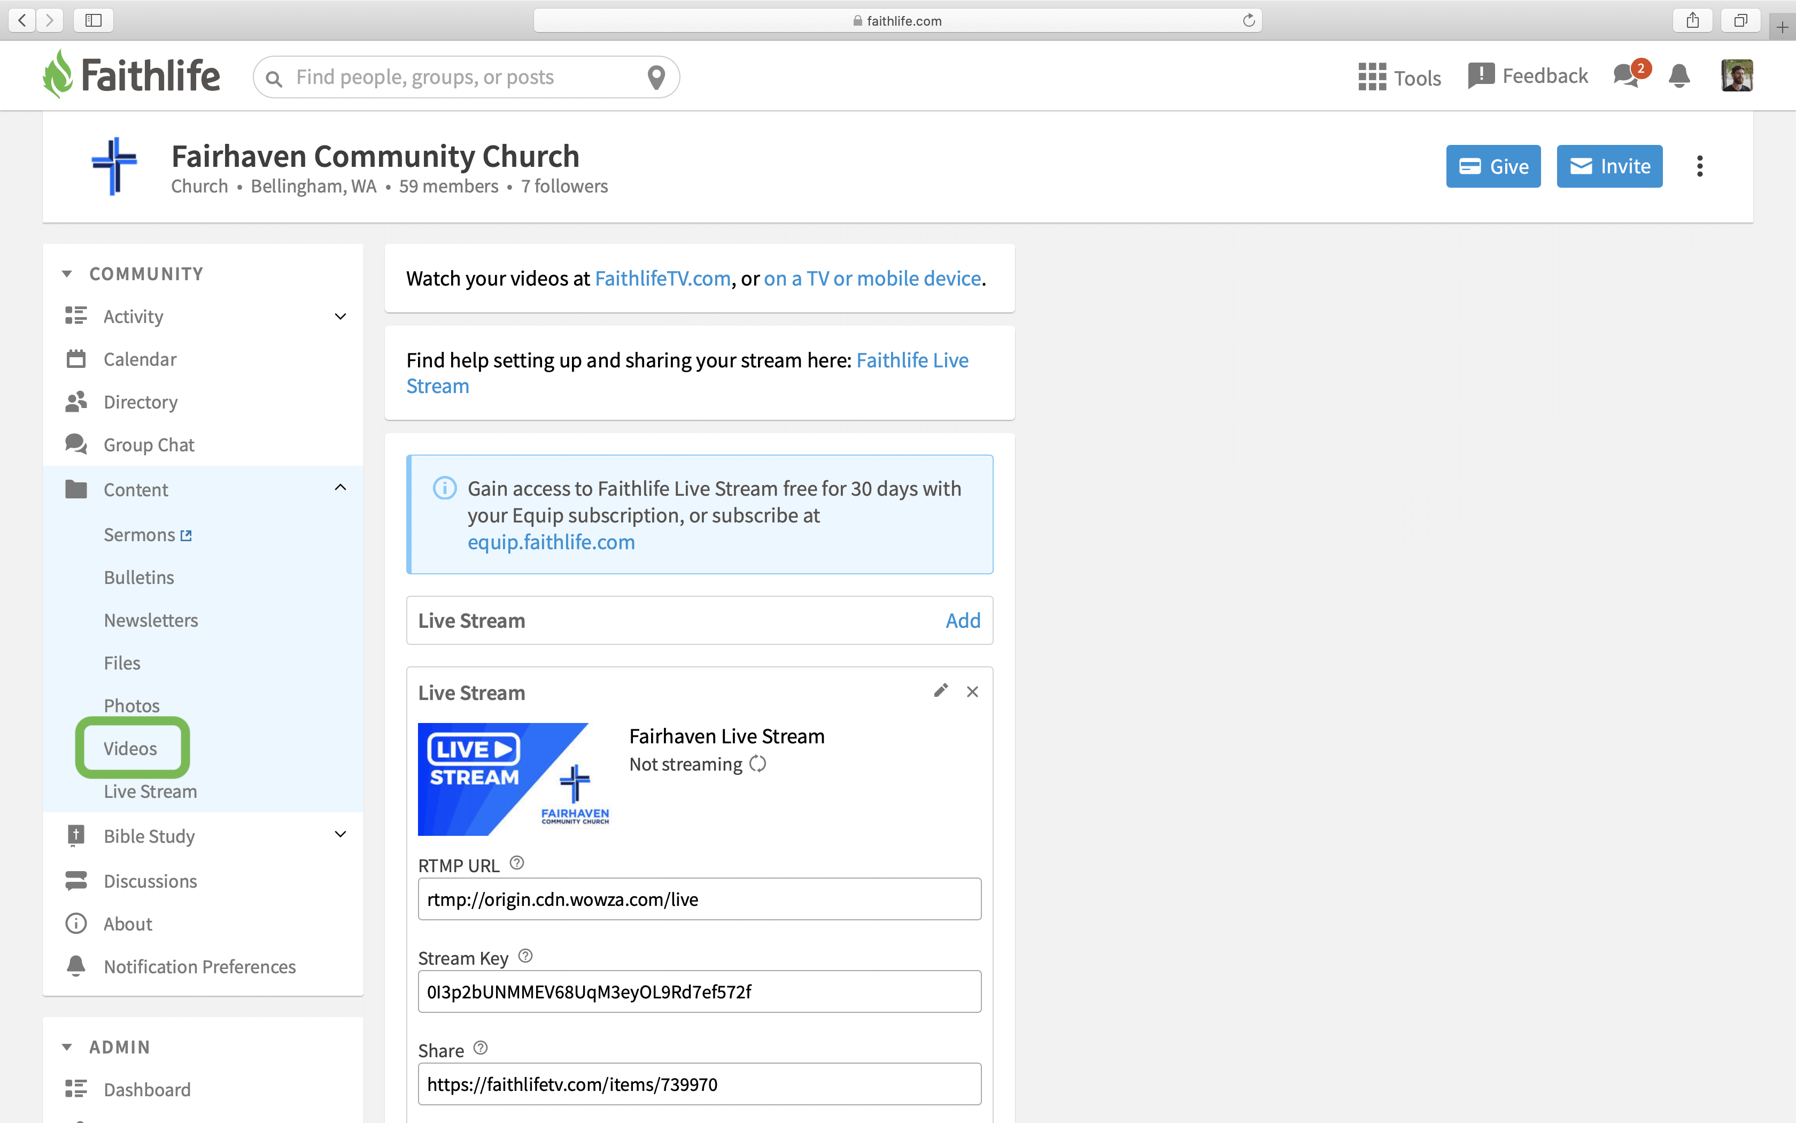The width and height of the screenshot is (1796, 1123).
Task: Expand the Activity chevron
Action: [x=340, y=317]
